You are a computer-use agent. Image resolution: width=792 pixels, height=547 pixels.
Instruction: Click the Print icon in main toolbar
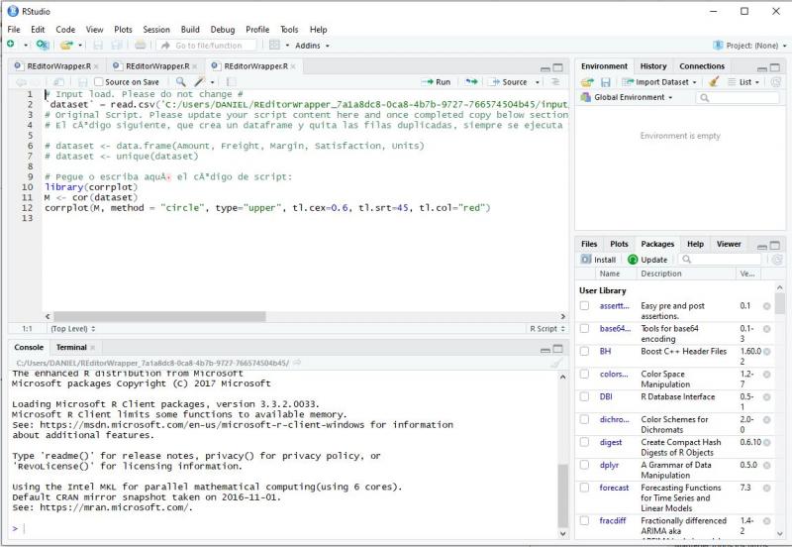(x=141, y=45)
